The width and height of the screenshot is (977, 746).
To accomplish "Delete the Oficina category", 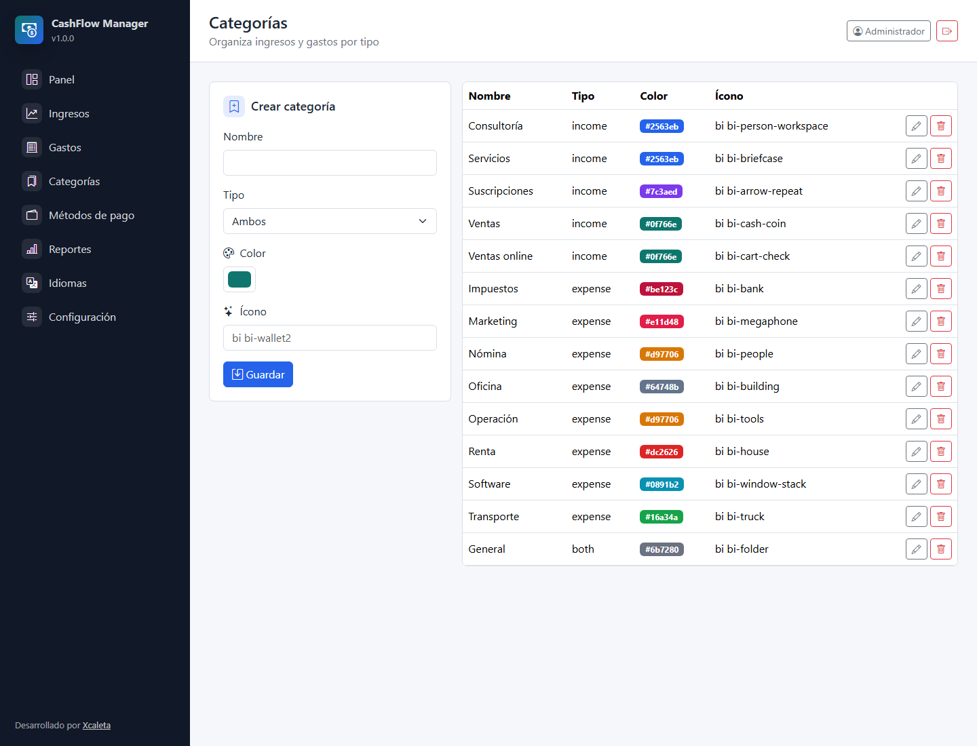I will [x=940, y=387].
